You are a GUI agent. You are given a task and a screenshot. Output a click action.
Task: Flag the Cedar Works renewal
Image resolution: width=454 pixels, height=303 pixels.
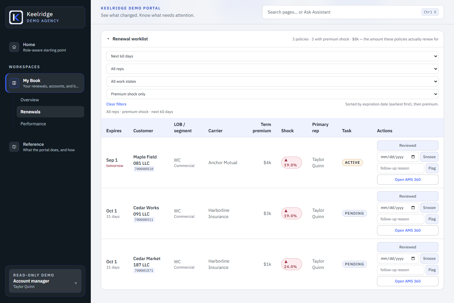pos(432,219)
